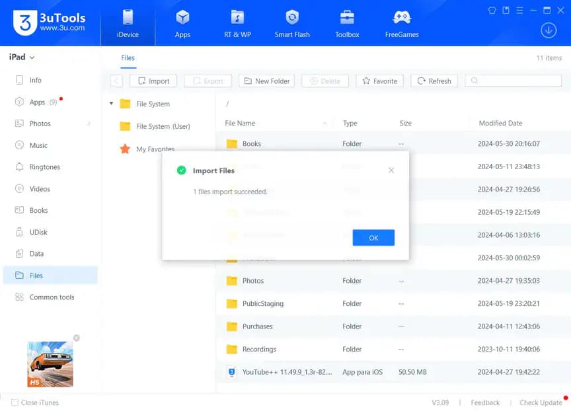Switch to the Files tab
The height and width of the screenshot is (411, 571).
tap(128, 58)
